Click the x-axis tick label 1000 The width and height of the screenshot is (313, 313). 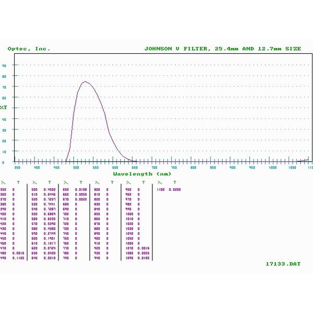(x=272, y=167)
